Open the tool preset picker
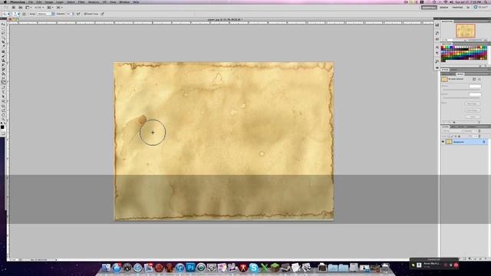The width and height of the screenshot is (491, 276). (x=5, y=14)
